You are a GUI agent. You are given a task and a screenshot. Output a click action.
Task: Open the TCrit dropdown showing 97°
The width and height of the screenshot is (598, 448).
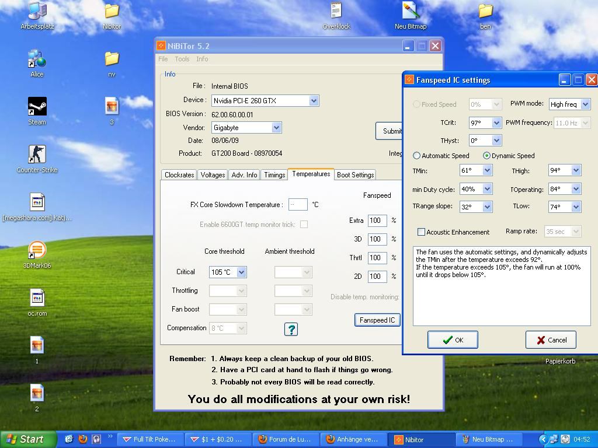[485, 123]
